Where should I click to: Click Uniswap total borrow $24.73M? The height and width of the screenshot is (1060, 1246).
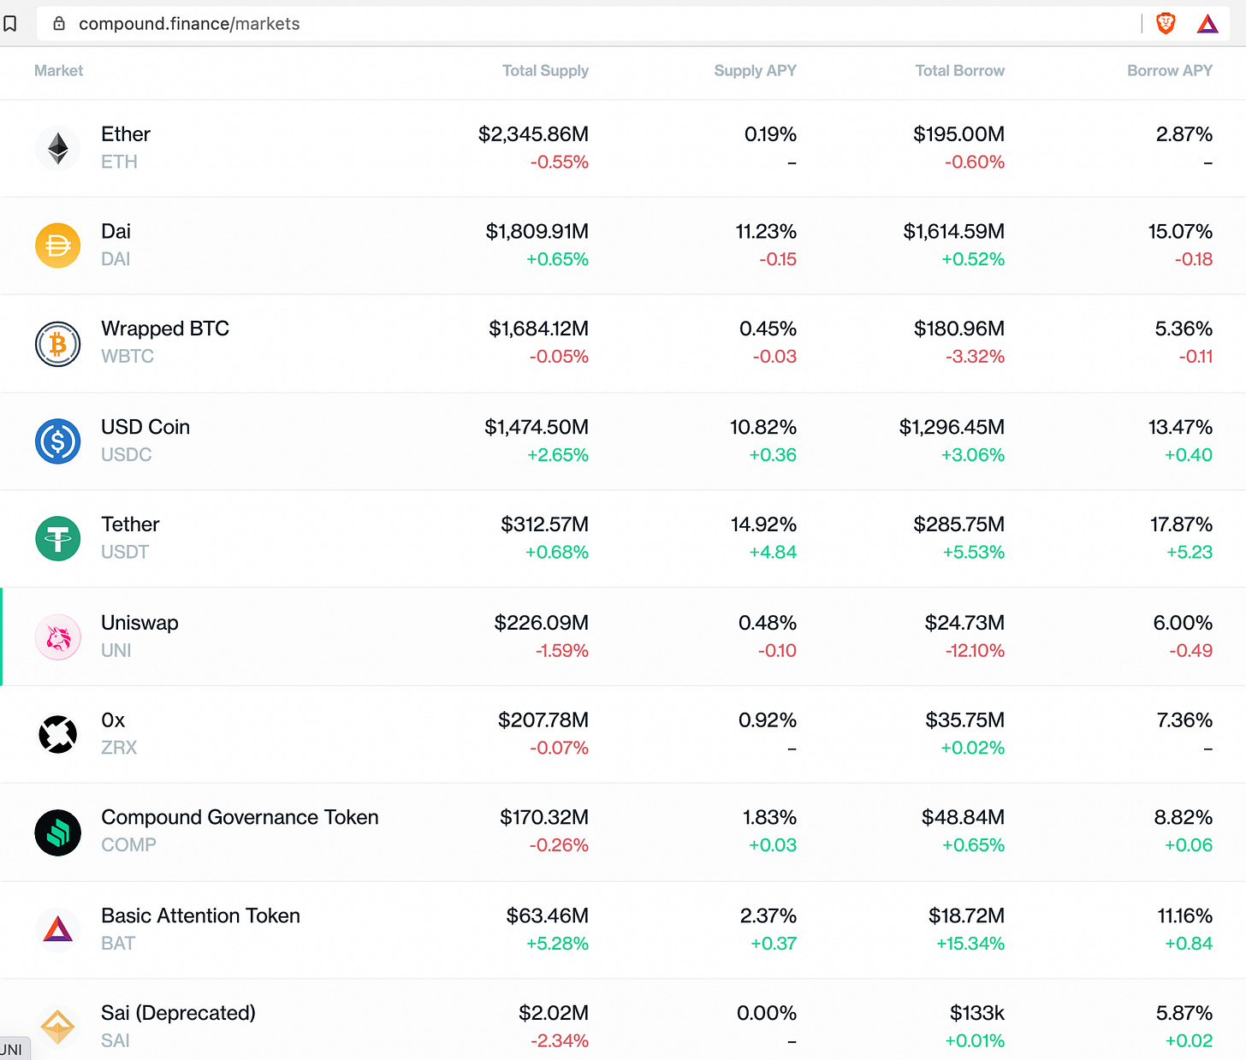click(x=964, y=623)
